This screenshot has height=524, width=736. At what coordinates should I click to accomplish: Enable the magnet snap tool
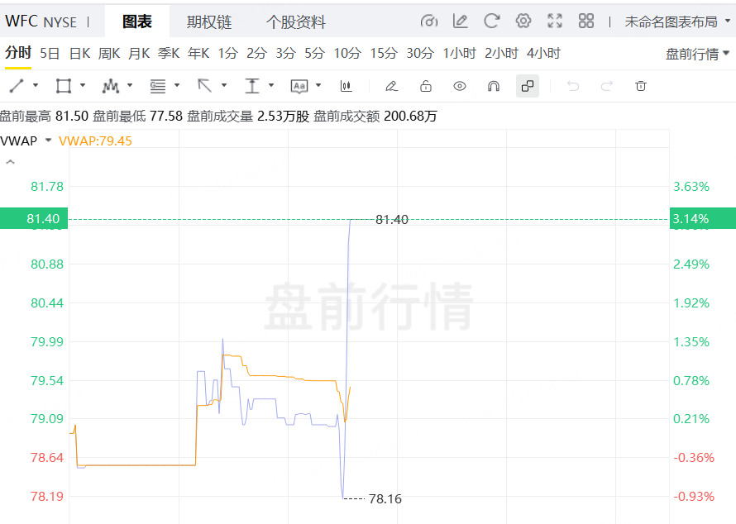pos(494,86)
